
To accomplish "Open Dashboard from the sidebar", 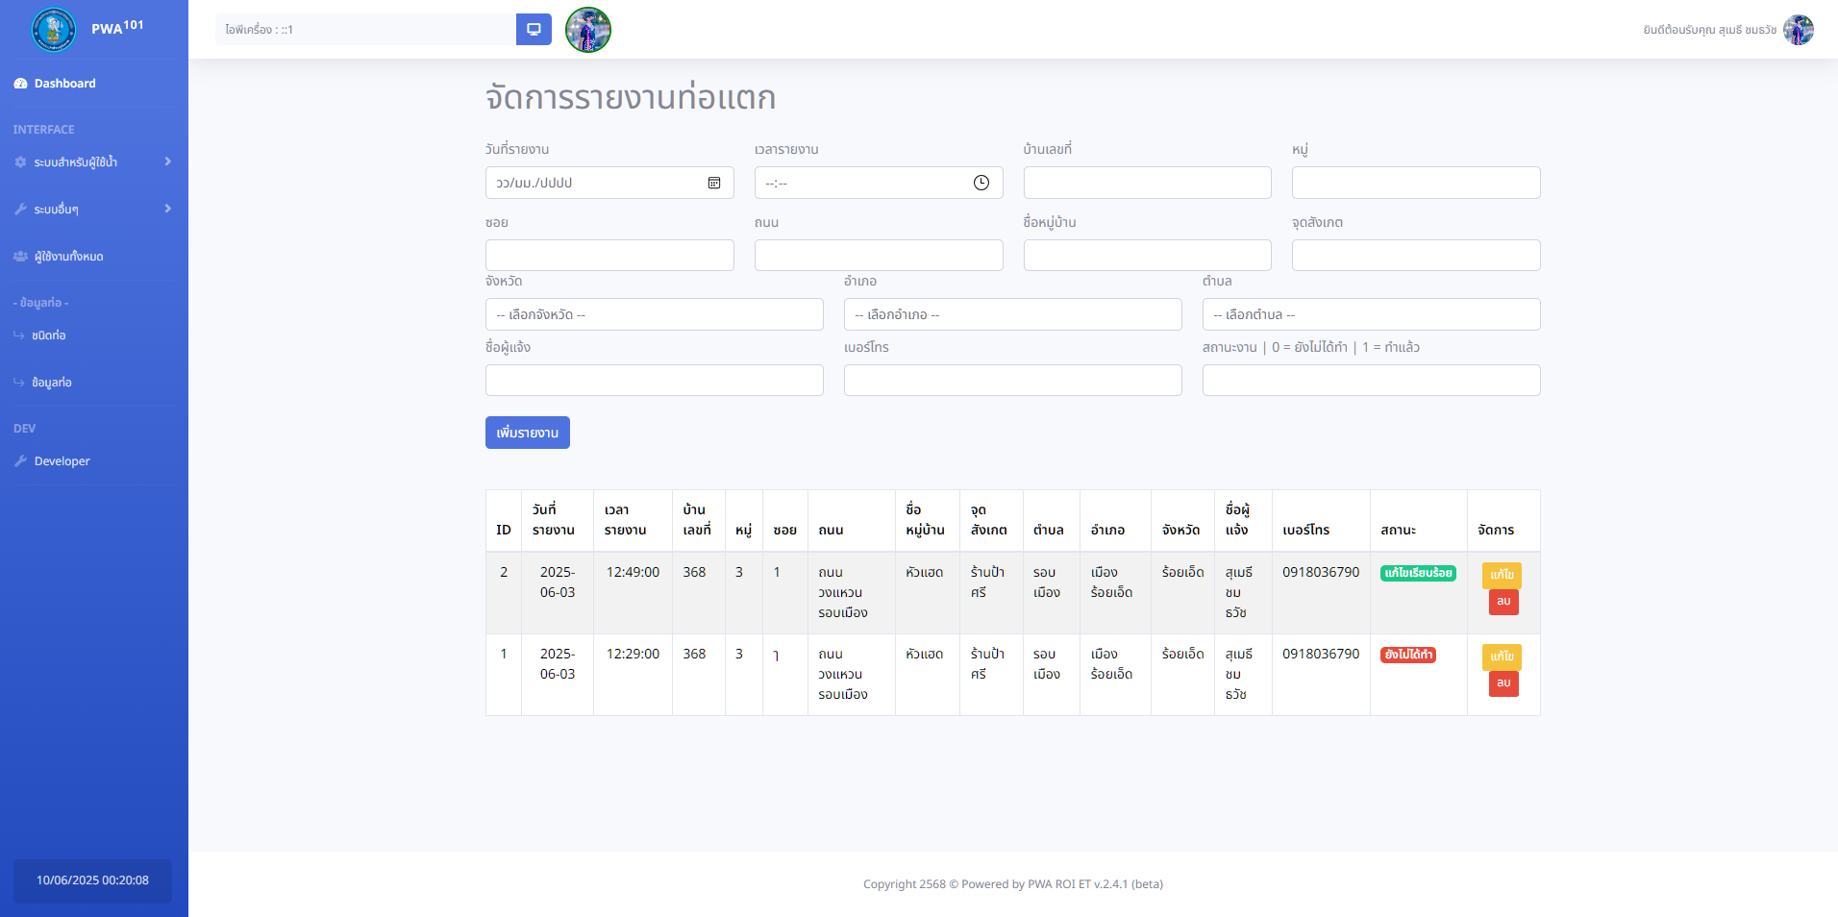I will coord(64,84).
